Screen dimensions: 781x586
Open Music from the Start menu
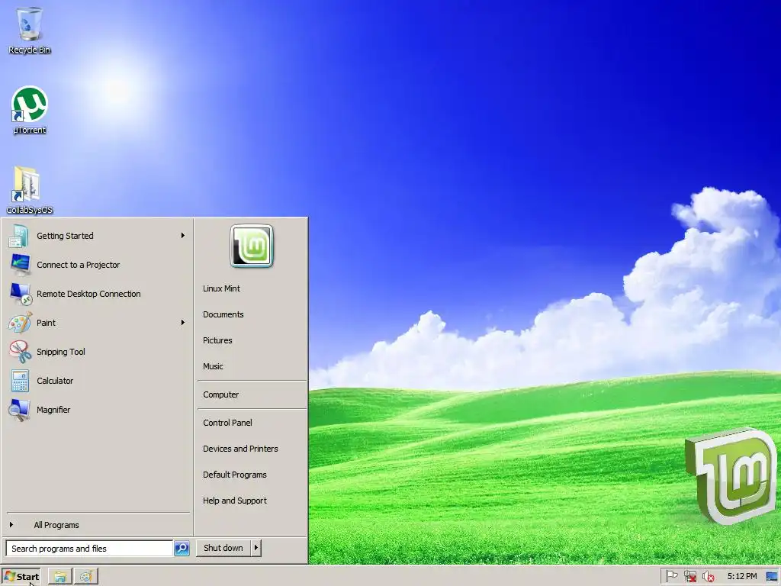[x=213, y=366]
